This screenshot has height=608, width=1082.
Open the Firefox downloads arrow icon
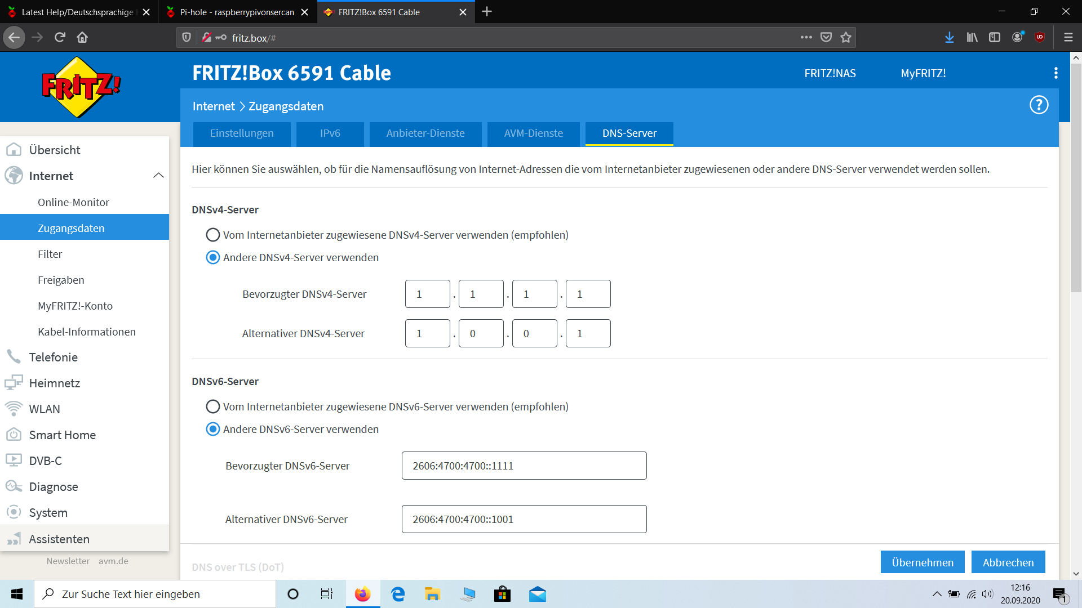click(950, 38)
